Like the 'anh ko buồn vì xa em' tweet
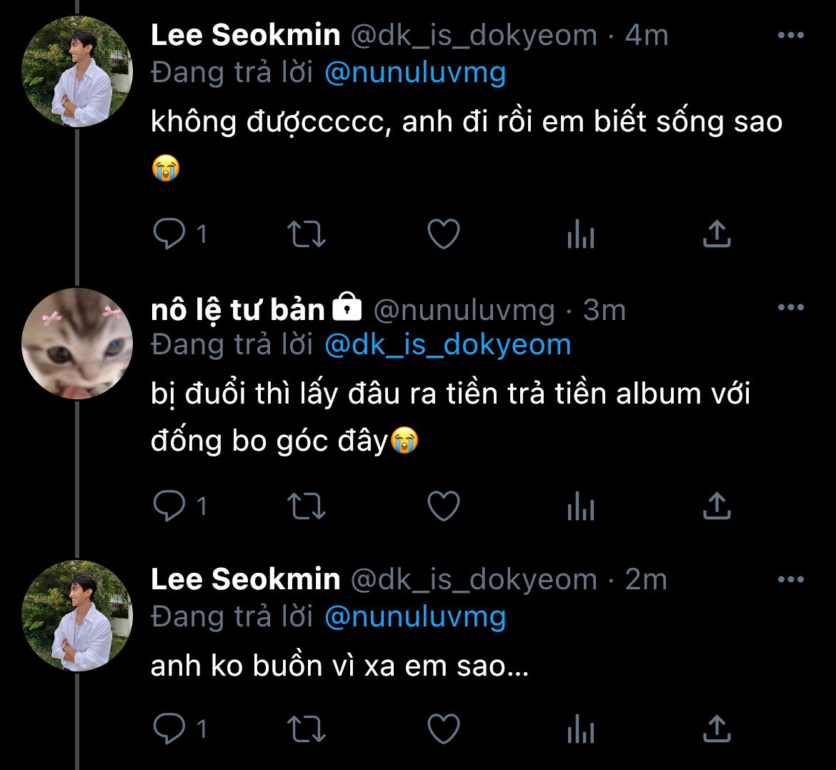This screenshot has height=770, width=836. tap(443, 729)
